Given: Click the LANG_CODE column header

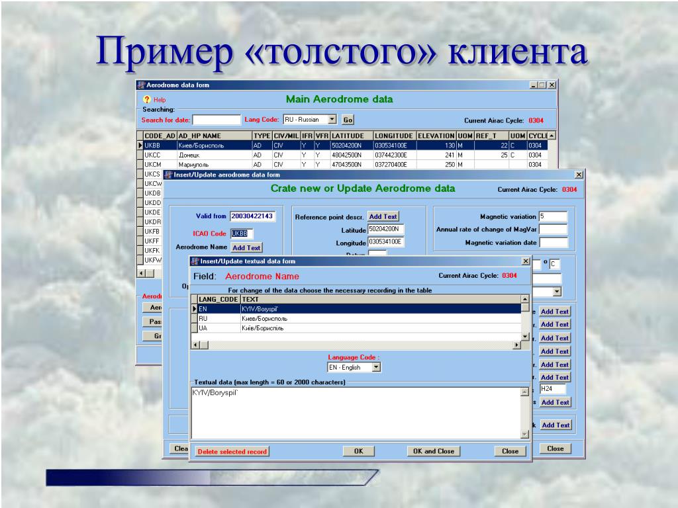Looking at the screenshot, I should [x=218, y=299].
